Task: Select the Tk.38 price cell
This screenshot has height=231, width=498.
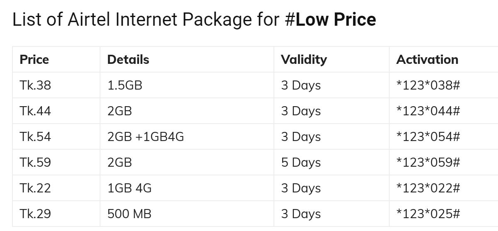Action: point(35,85)
